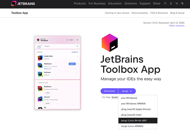This screenshot has height=131, width=190.
Task: Click the JetBrains Toolbox App heading
Action: pos(131,64)
